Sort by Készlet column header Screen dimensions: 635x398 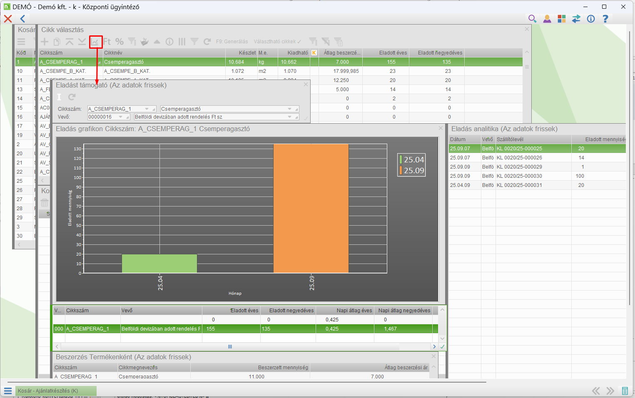[x=241, y=53]
